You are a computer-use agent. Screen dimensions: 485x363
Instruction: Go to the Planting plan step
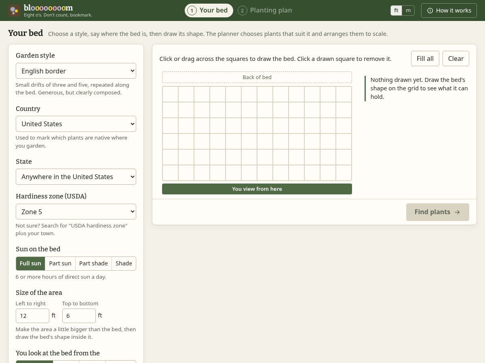click(x=265, y=10)
